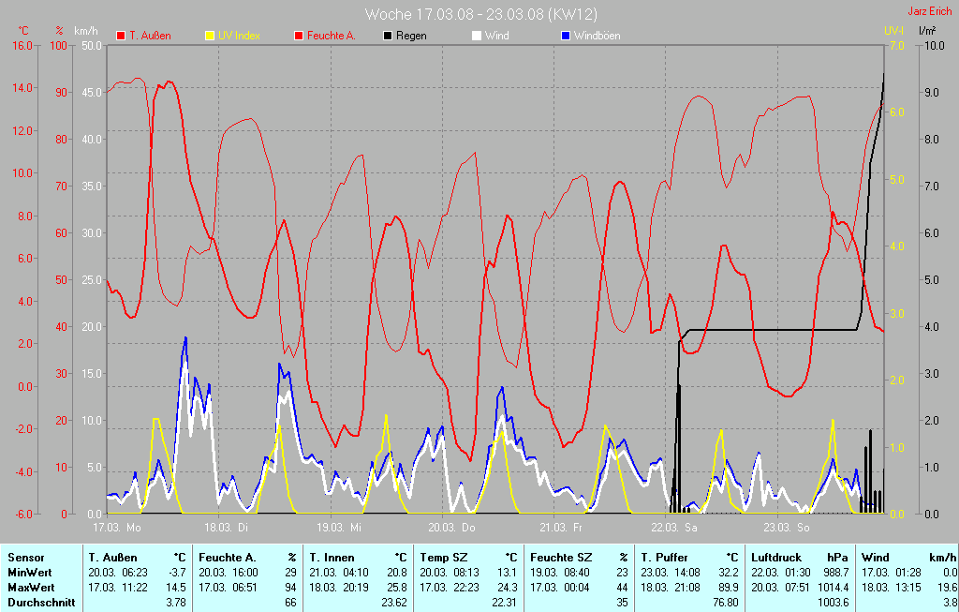Click the 7.0 UV index axis value
This screenshot has height=612, width=959.
(x=896, y=46)
